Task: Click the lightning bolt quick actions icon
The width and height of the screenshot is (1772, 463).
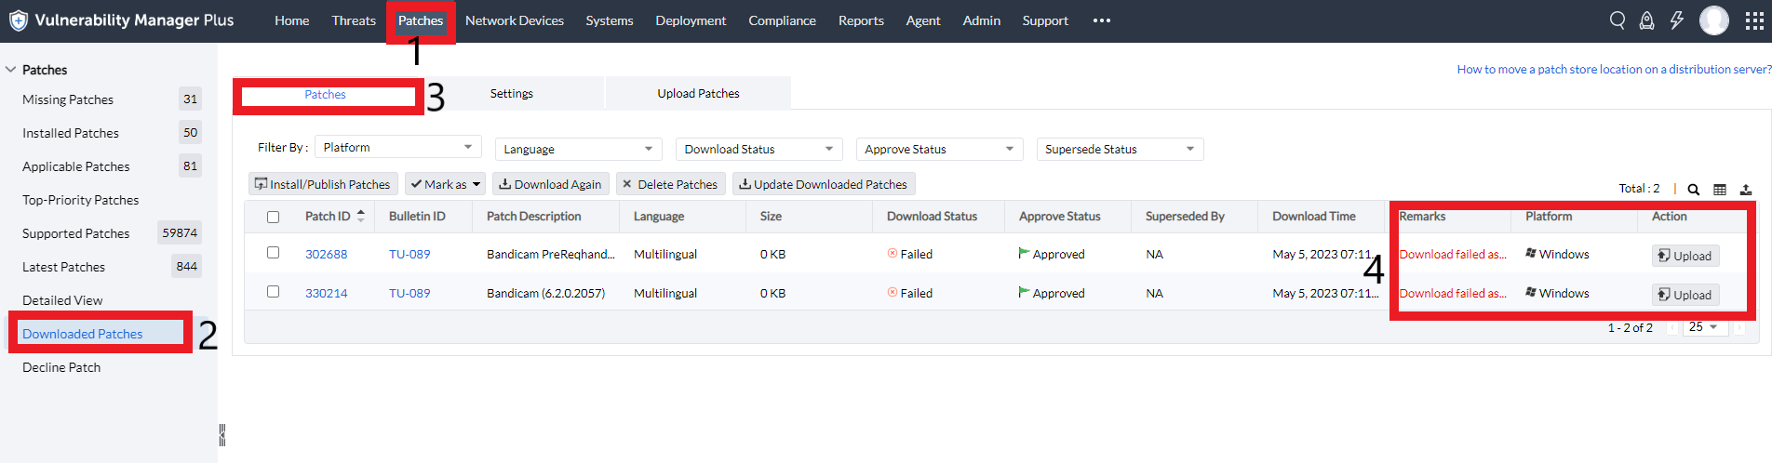Action: pyautogui.click(x=1676, y=20)
